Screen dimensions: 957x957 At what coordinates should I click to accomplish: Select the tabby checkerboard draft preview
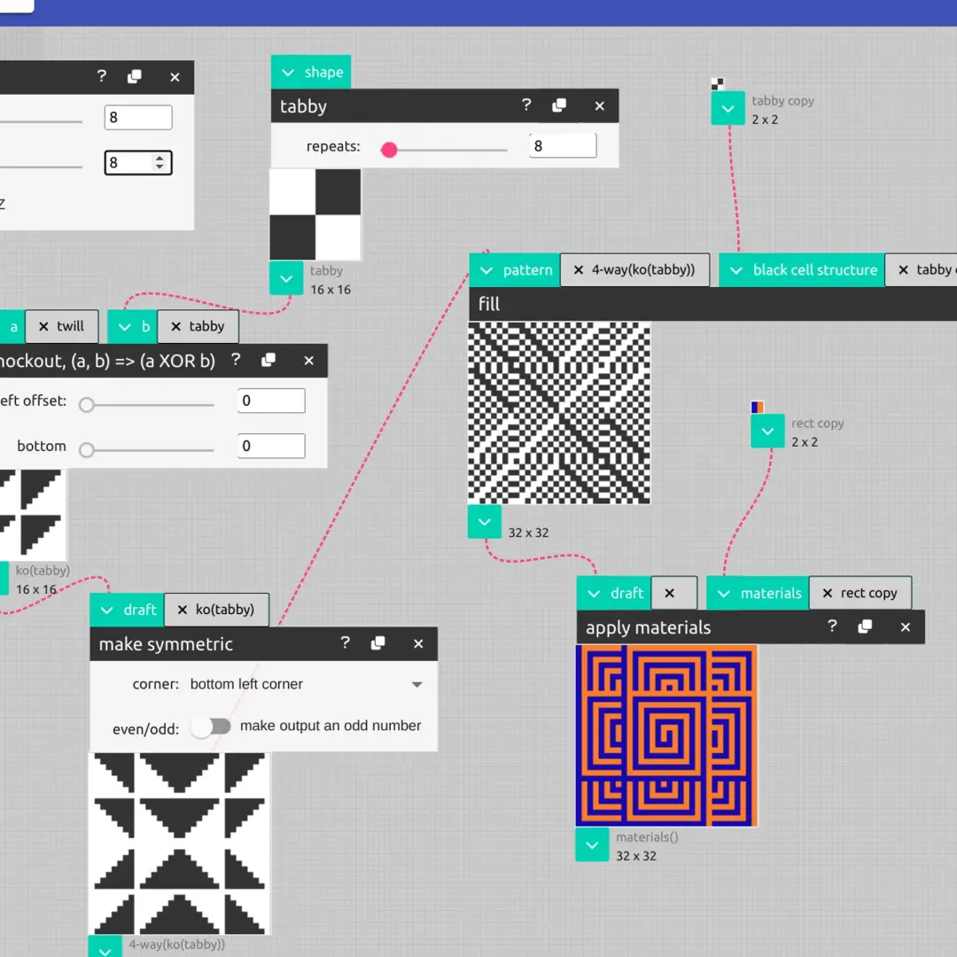click(x=315, y=214)
